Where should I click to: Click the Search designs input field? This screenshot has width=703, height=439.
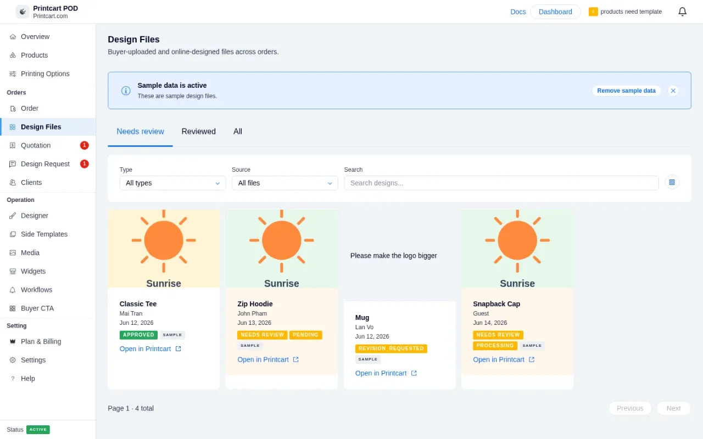point(501,183)
